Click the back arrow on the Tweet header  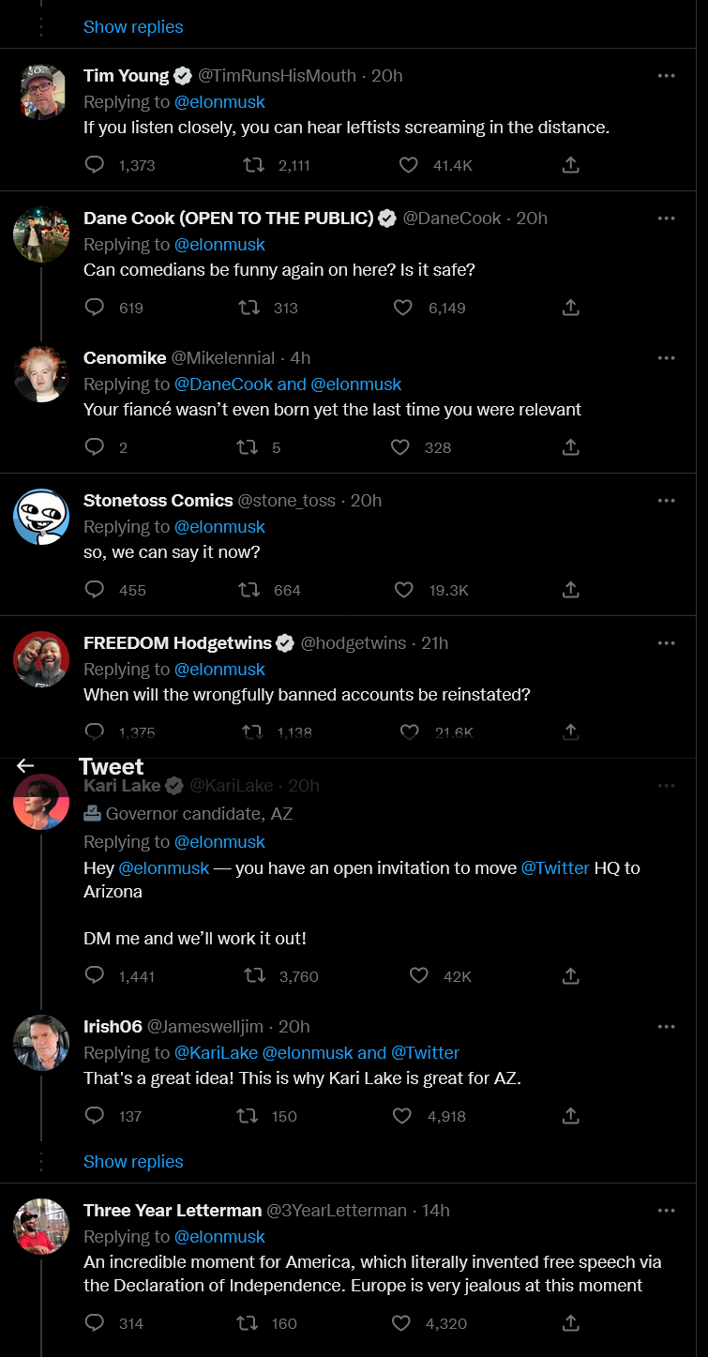[x=23, y=766]
